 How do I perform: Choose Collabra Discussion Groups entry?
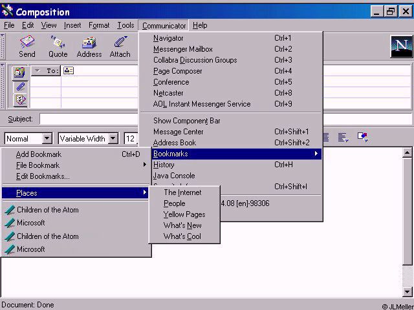pyautogui.click(x=231, y=60)
